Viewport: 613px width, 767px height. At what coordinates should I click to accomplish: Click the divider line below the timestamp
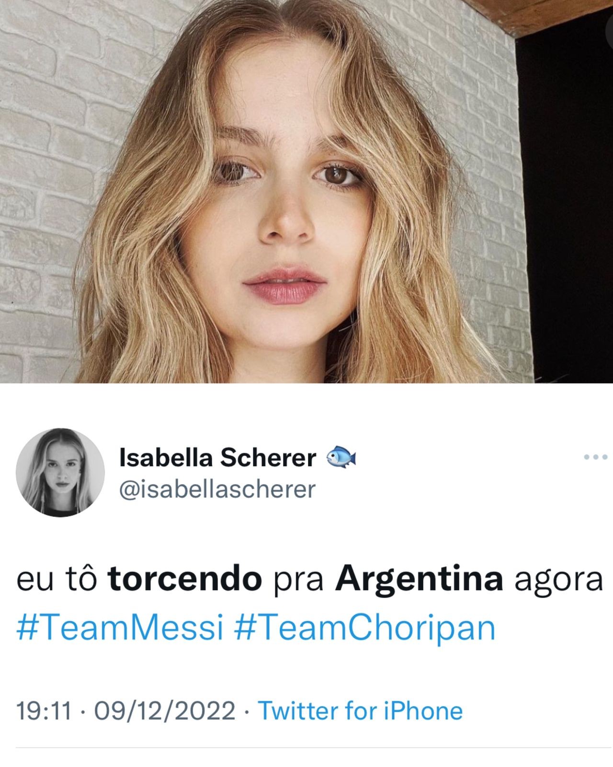[x=306, y=748]
